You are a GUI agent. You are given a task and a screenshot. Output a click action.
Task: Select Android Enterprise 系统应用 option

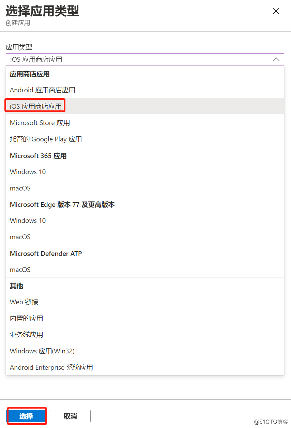pyautogui.click(x=145, y=367)
